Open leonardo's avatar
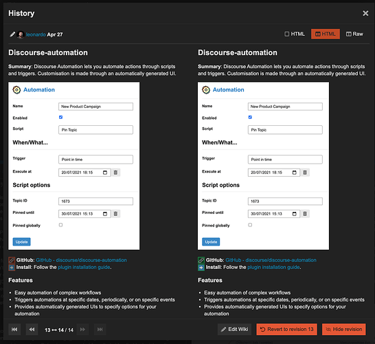This screenshot has width=375, height=344. tap(21, 34)
